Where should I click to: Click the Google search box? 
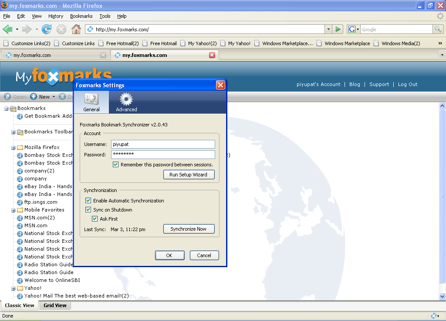pos(396,29)
